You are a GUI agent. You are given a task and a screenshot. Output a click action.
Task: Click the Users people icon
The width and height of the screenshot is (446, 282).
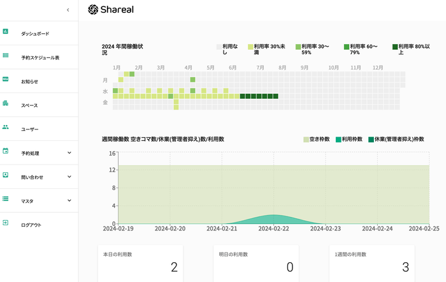pyautogui.click(x=6, y=128)
